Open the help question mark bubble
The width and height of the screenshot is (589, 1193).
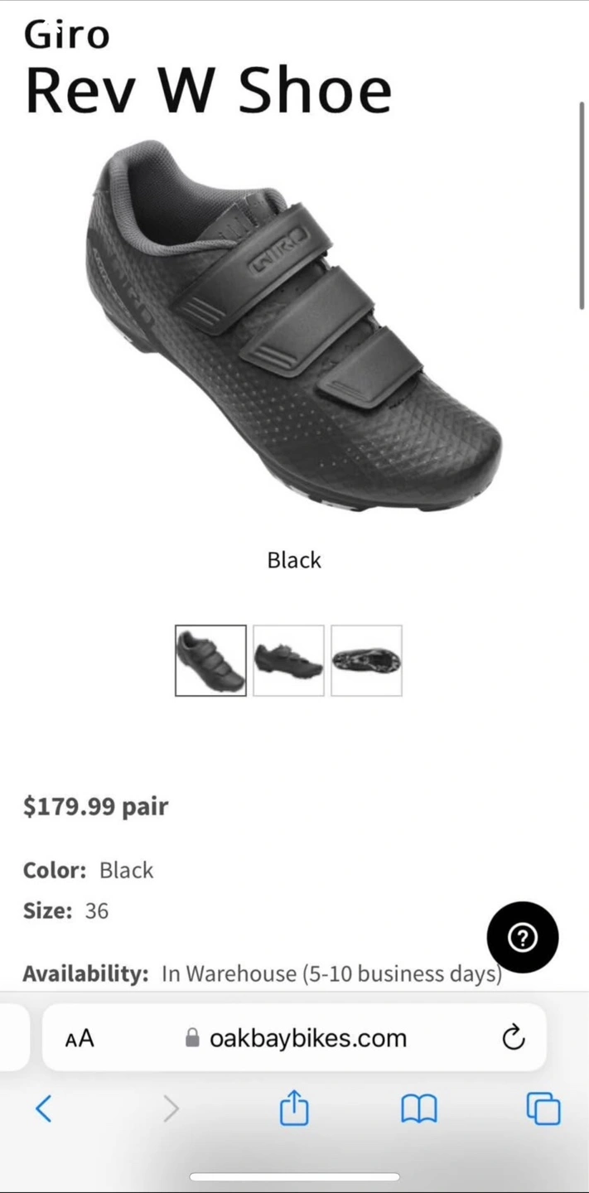click(523, 937)
